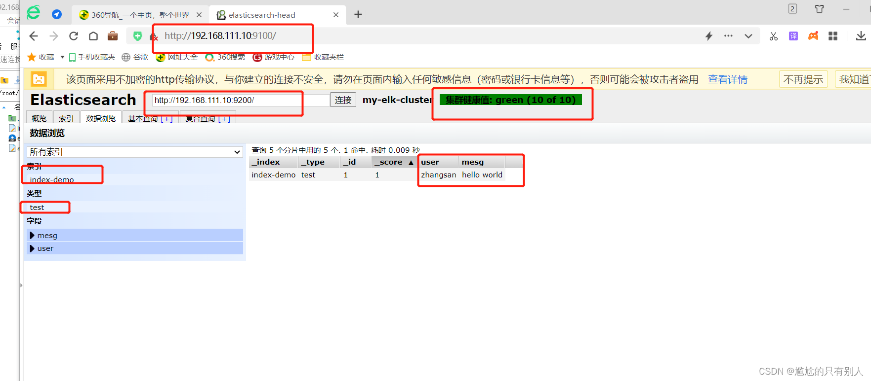
Task: Sort by the _type column header
Action: coord(319,162)
